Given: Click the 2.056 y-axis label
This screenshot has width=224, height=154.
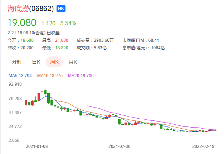Looking at the screenshot, I should point(14,140).
